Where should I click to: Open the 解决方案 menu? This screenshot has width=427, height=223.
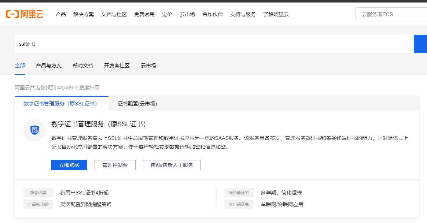point(84,14)
